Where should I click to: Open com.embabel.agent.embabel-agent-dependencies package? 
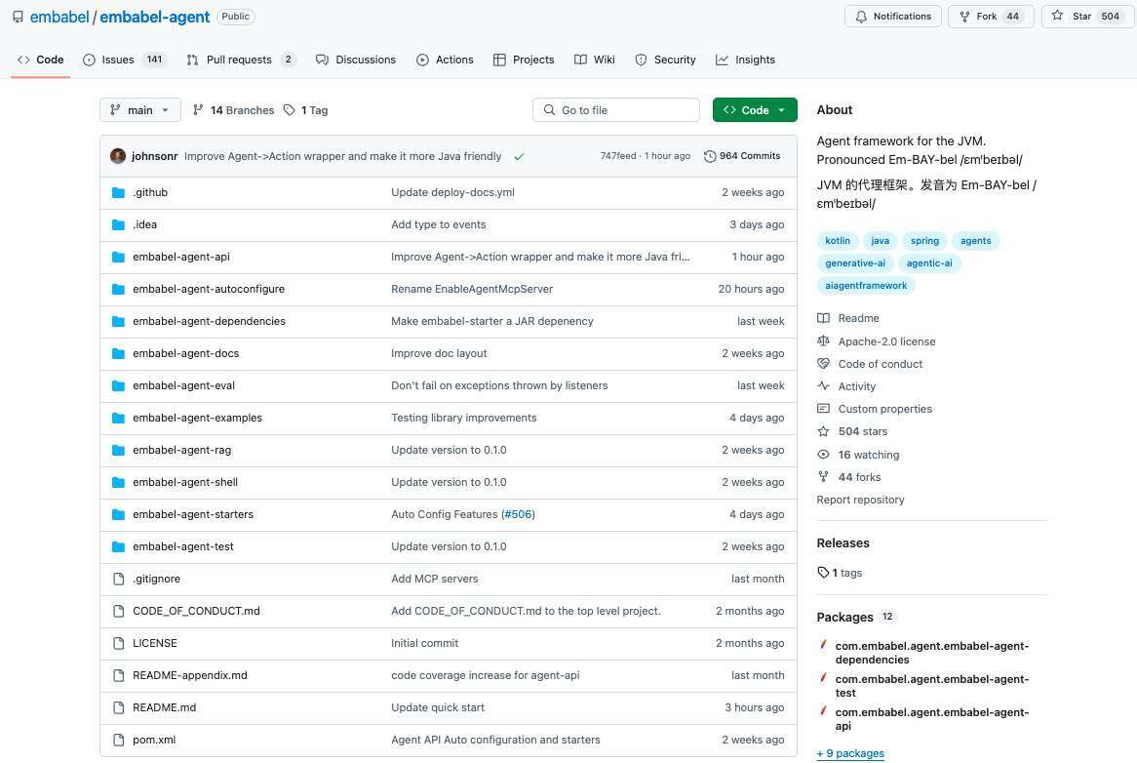tap(932, 653)
